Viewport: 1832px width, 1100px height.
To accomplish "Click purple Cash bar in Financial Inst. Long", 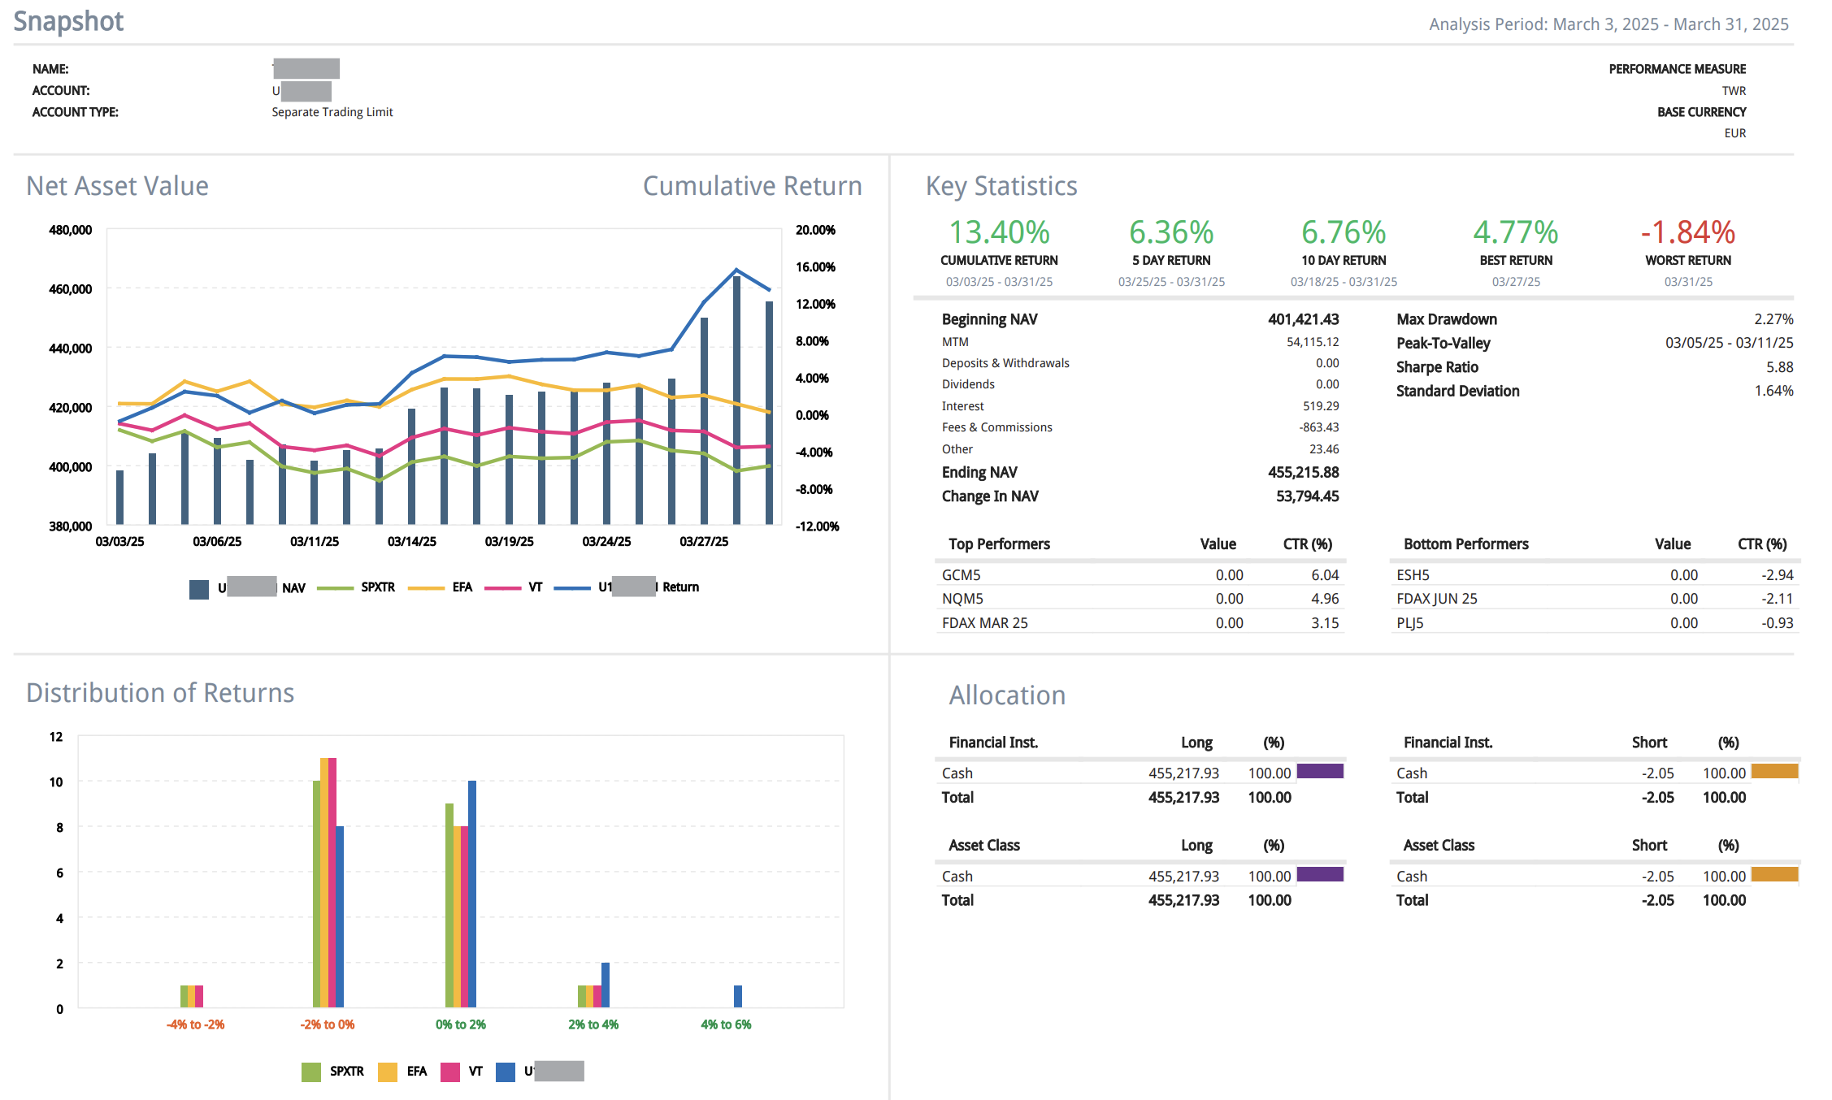I will tap(1319, 771).
